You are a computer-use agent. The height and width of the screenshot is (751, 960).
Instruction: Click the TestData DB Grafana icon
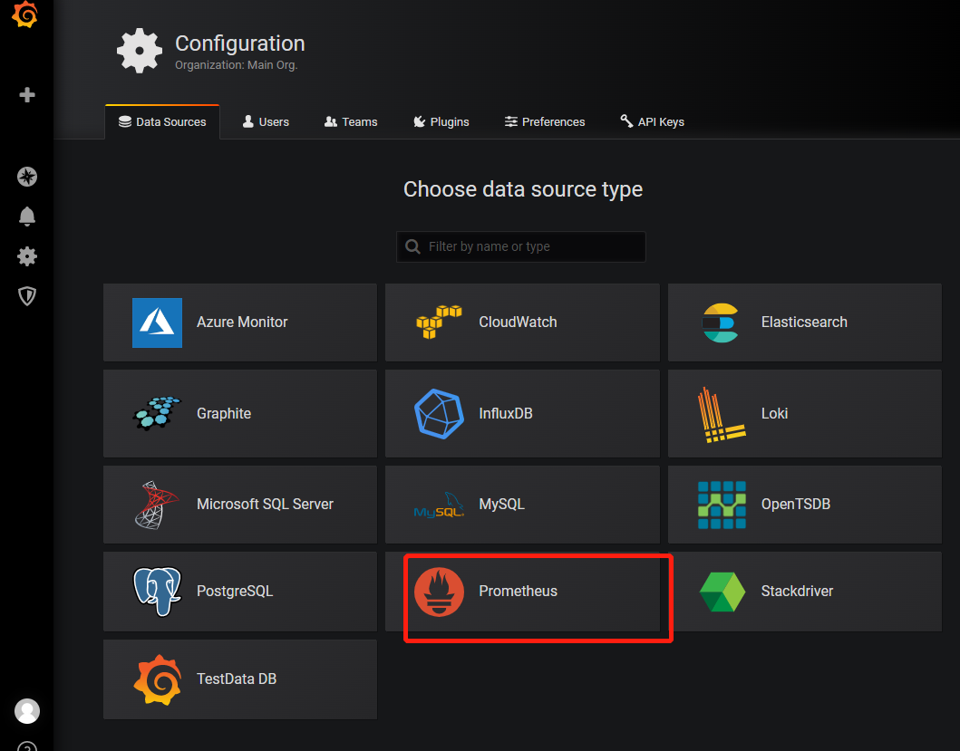pos(158,680)
